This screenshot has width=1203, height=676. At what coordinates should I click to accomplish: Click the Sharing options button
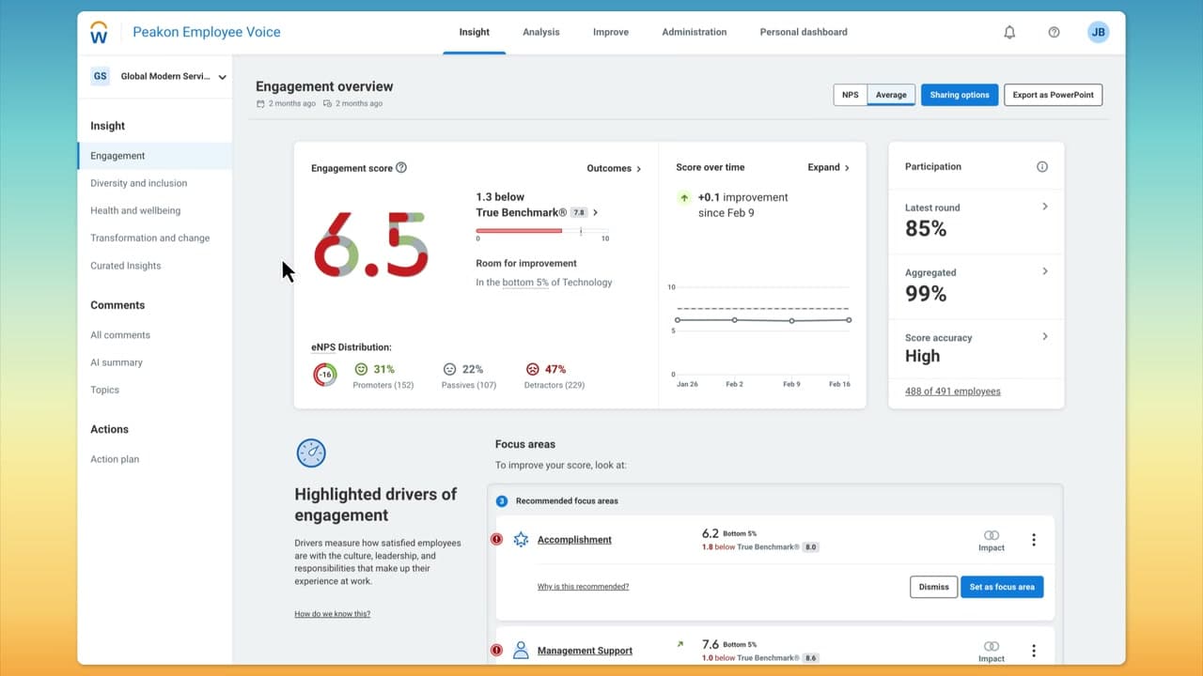(x=960, y=95)
